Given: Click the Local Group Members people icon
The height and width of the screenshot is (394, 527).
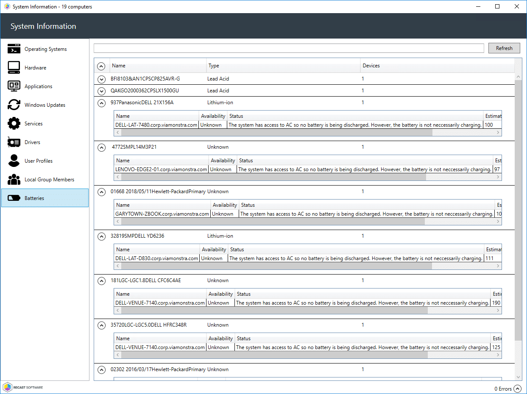Looking at the screenshot, I should [x=14, y=179].
